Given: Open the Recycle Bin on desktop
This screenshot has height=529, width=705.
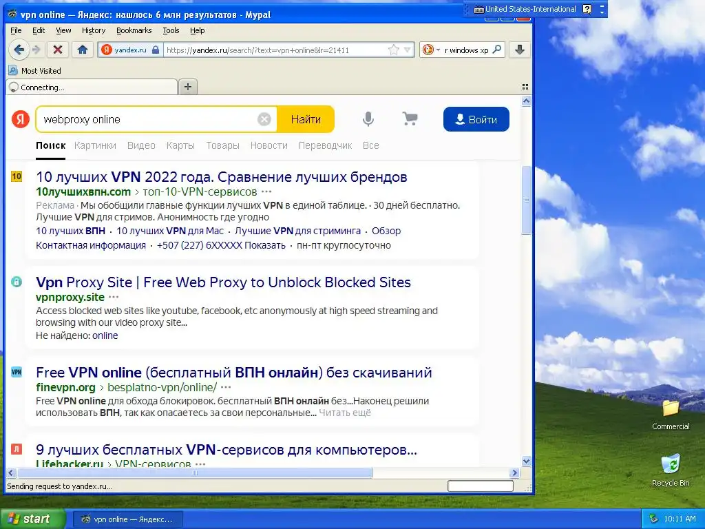Looking at the screenshot, I should (671, 470).
